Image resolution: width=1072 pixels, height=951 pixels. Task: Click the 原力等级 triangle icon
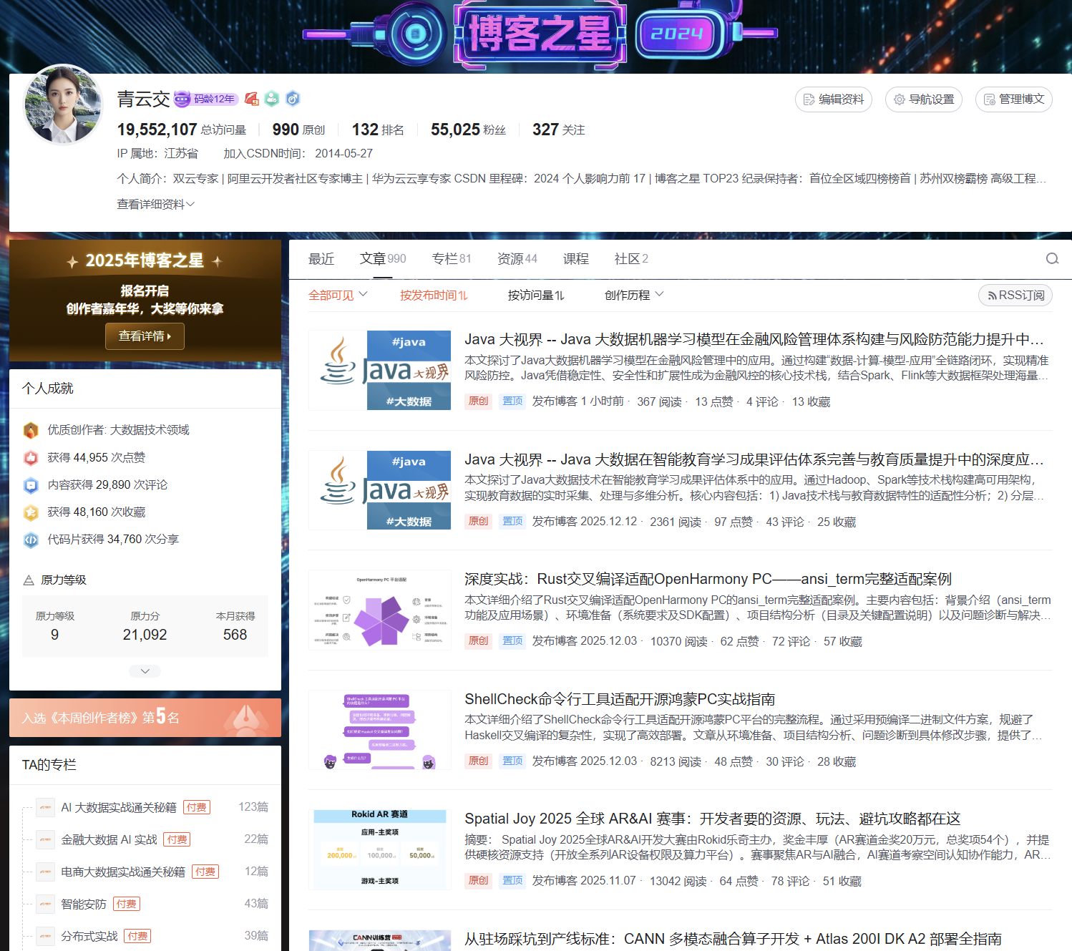click(x=29, y=580)
